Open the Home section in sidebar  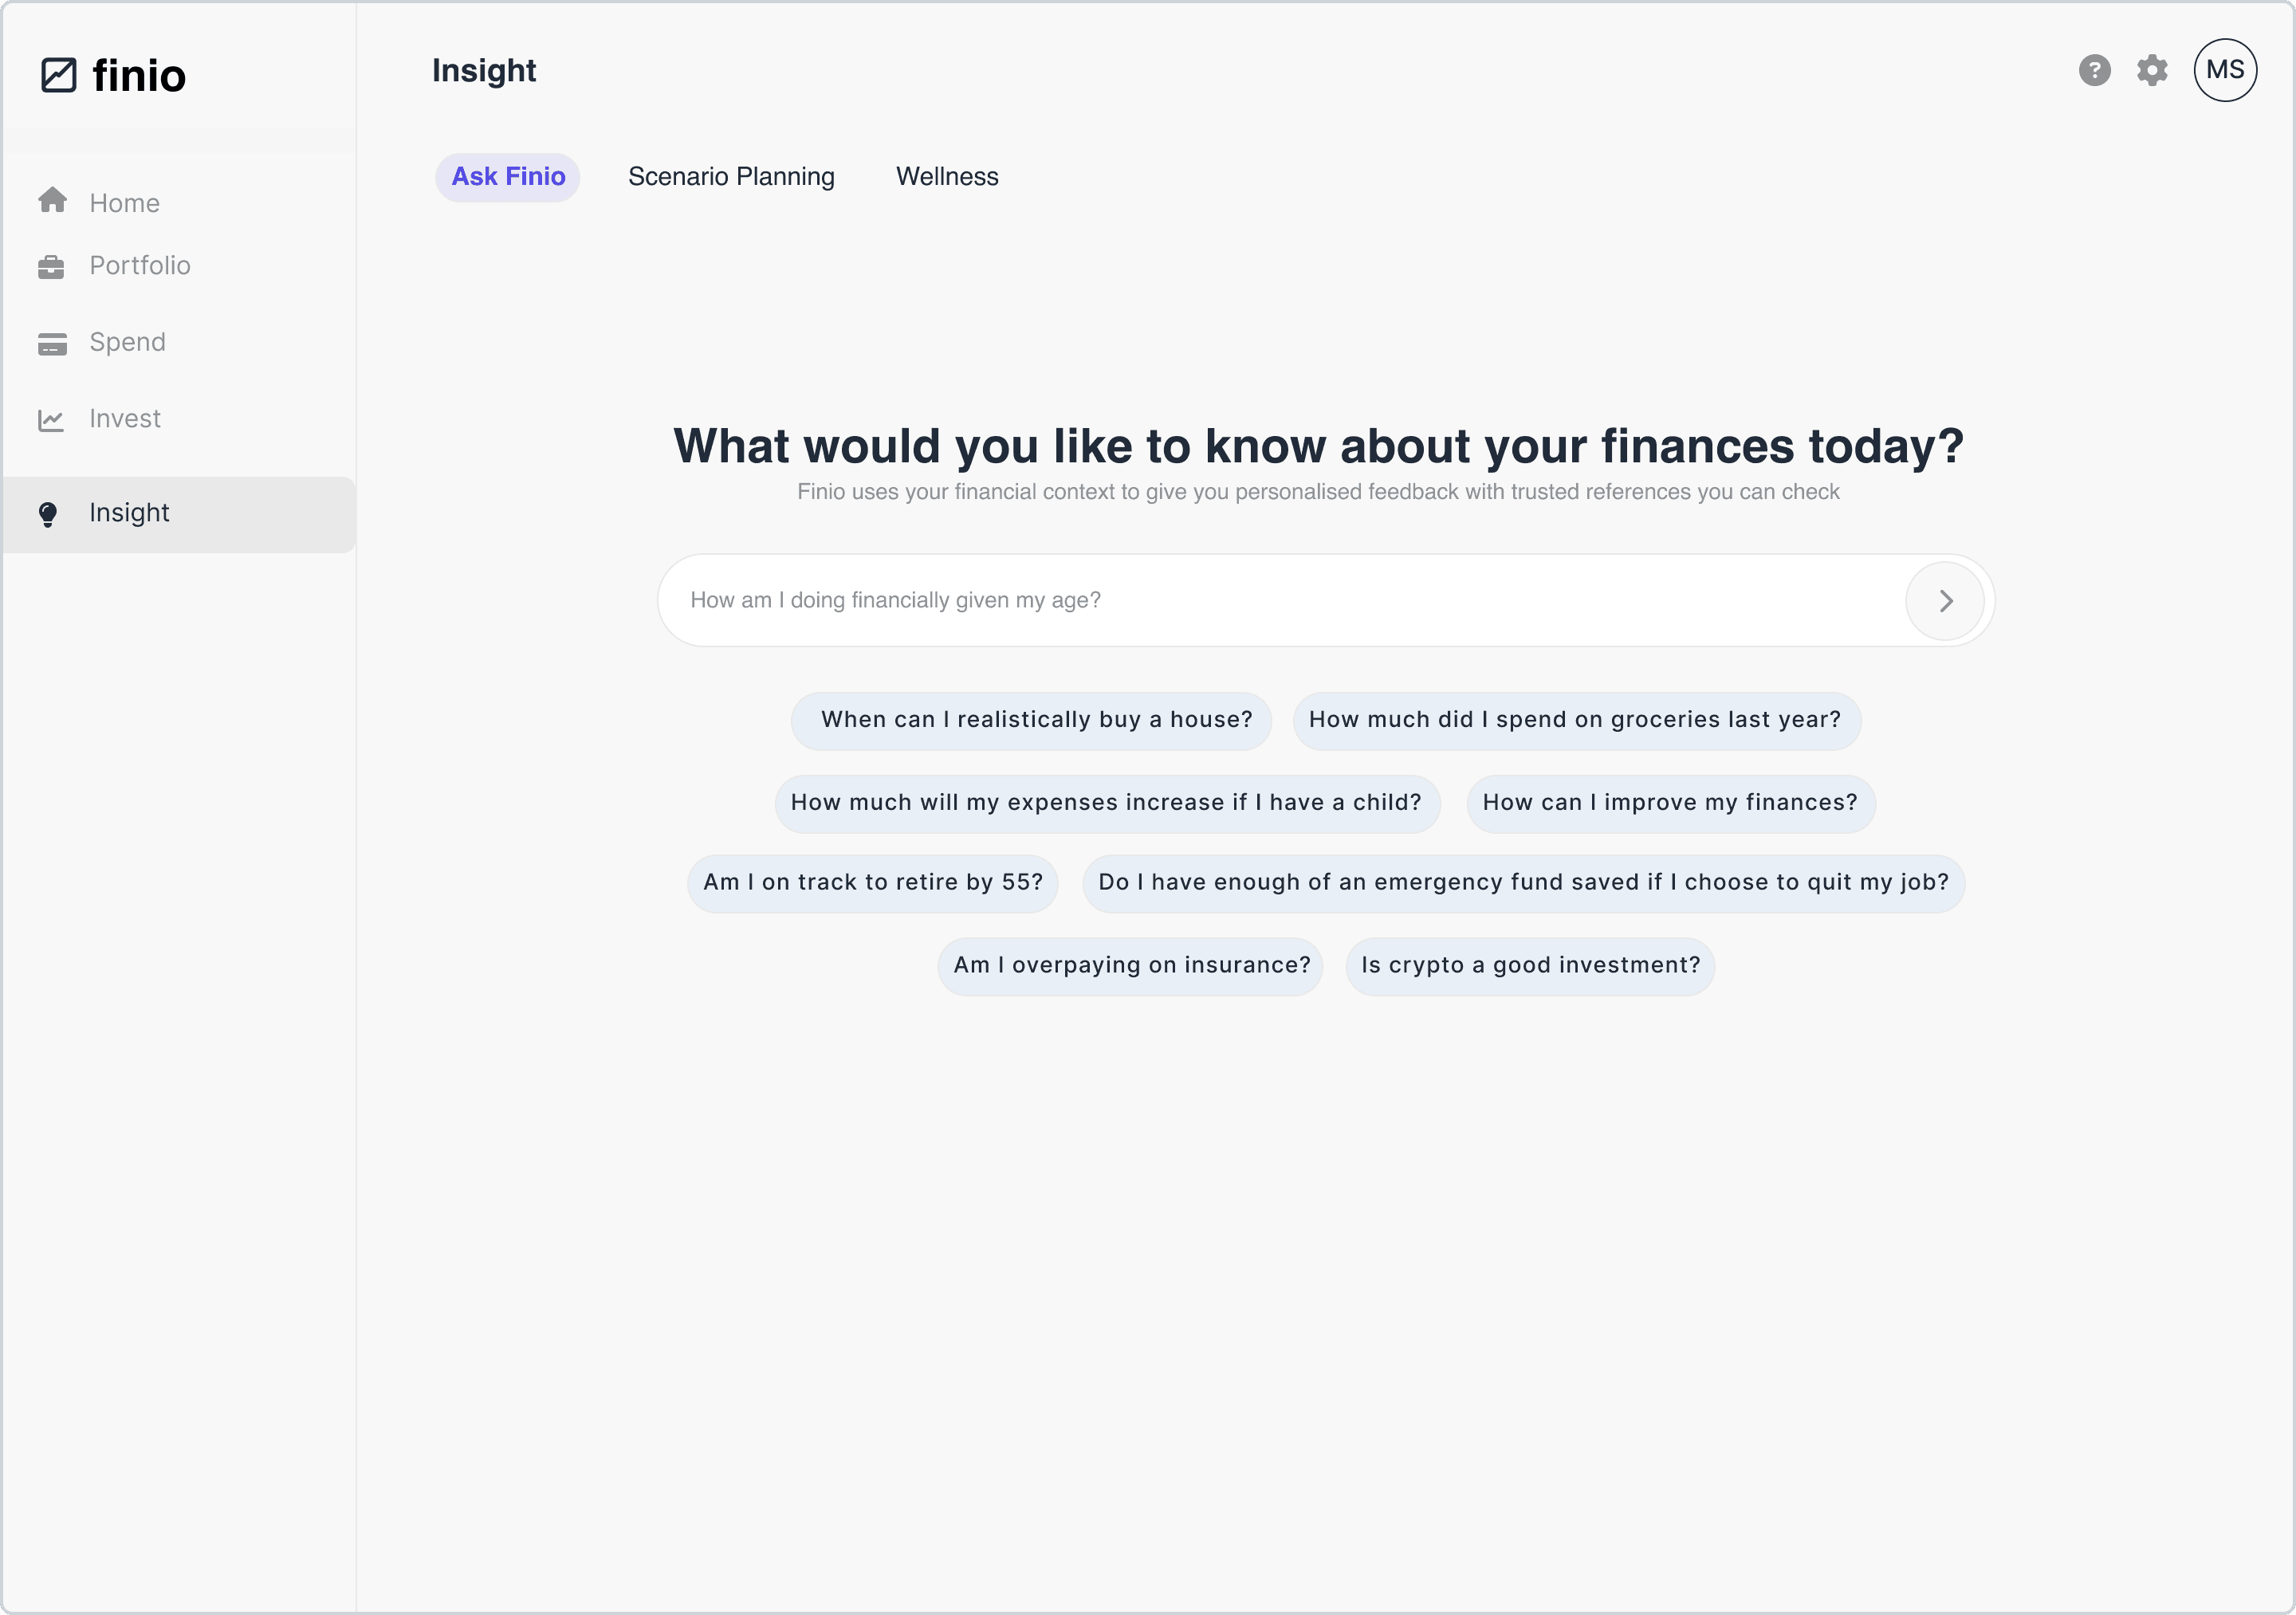click(x=124, y=202)
